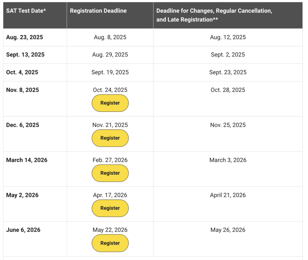308x260 pixels.
Task: Click the Oct. 28, 2025 late deadline
Action: tap(228, 90)
